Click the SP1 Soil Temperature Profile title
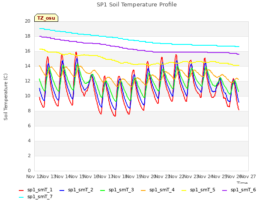This screenshot has width=274, height=205. tap(137, 5)
